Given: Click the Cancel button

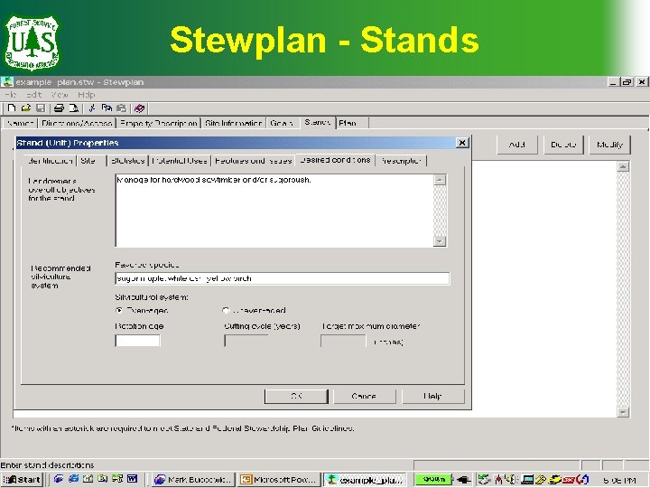Looking at the screenshot, I should coord(365,397).
